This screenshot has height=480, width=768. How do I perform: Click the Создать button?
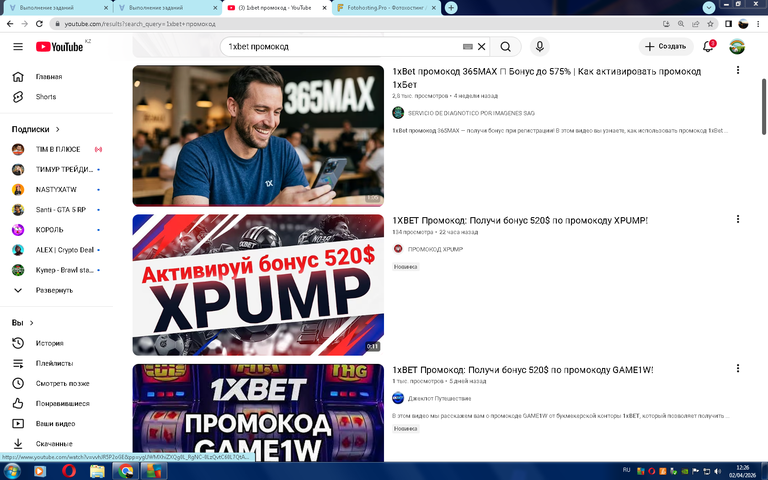tap(666, 47)
